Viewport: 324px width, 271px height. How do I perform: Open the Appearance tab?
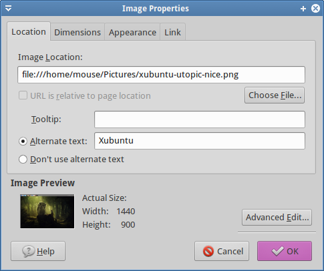click(x=132, y=32)
